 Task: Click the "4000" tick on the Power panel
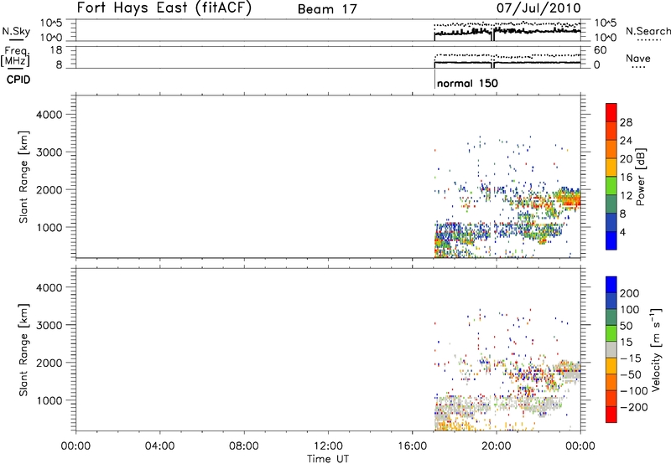pos(49,115)
